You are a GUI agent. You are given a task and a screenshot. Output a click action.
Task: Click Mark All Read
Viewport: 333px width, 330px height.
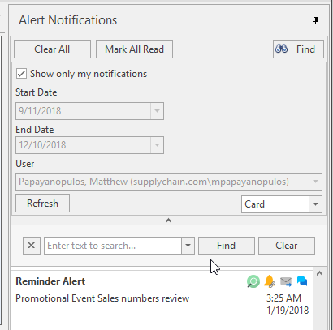134,49
